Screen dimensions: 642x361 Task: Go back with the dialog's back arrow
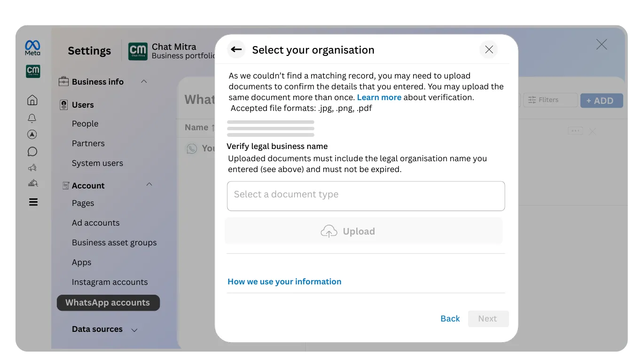click(236, 49)
